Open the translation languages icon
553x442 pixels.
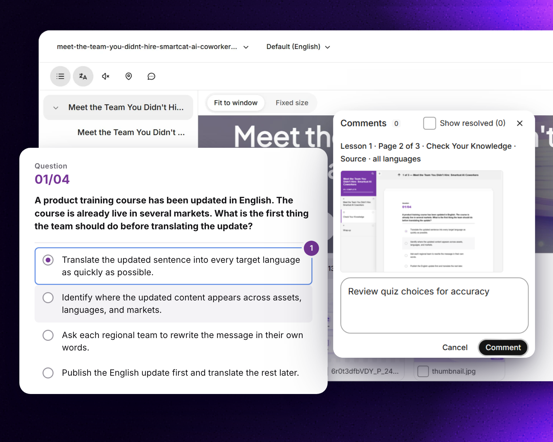83,76
